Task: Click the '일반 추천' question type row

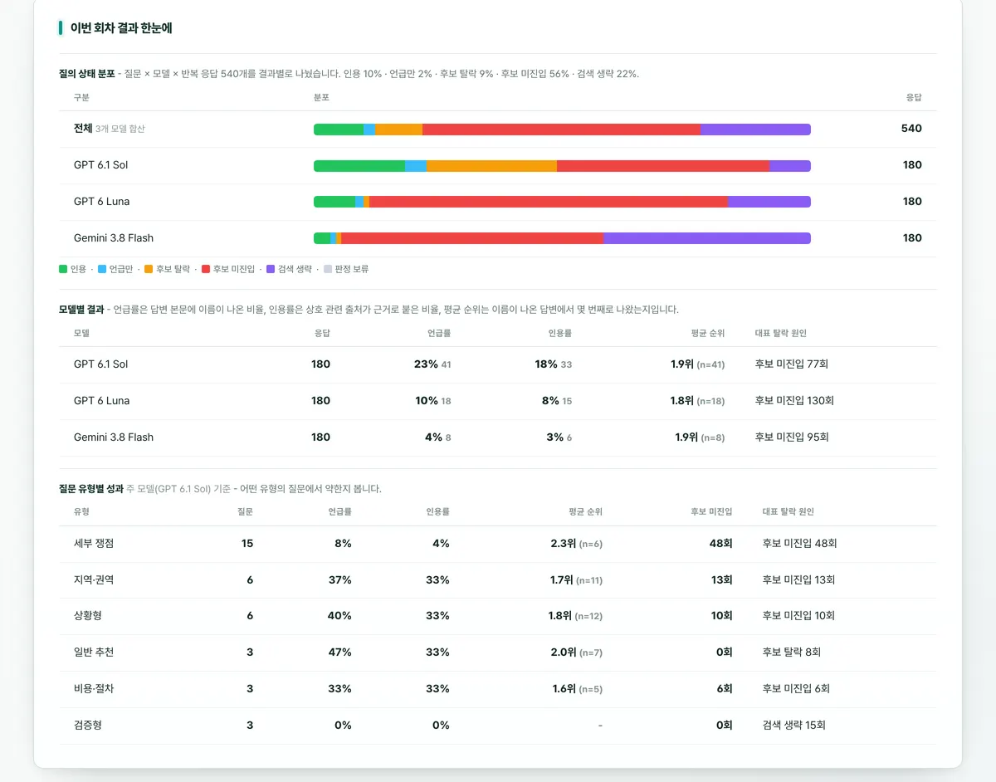Action: coord(498,652)
